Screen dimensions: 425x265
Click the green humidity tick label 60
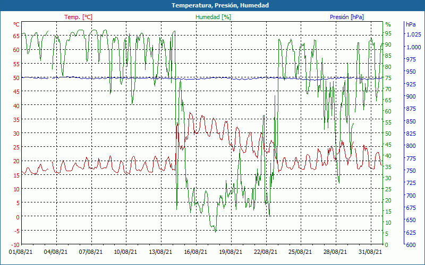pyautogui.click(x=388, y=111)
